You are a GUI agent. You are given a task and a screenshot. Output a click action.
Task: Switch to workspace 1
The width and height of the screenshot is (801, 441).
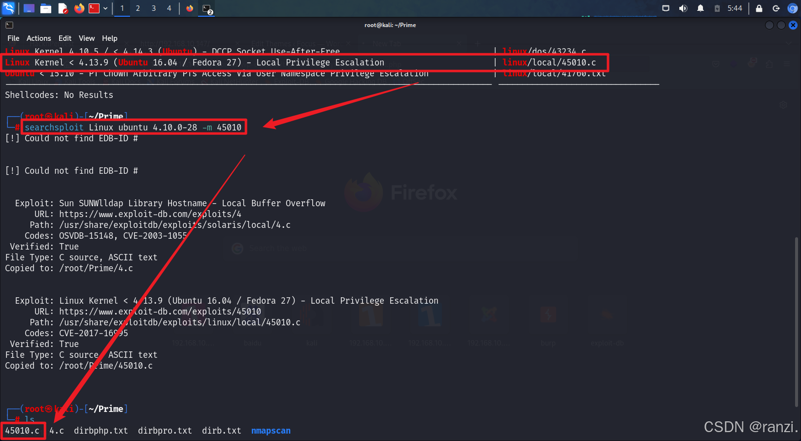(x=122, y=8)
